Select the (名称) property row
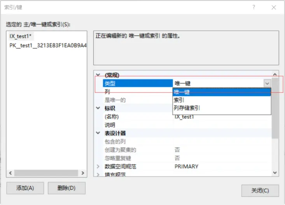The width and height of the screenshot is (285, 205). coord(138,116)
